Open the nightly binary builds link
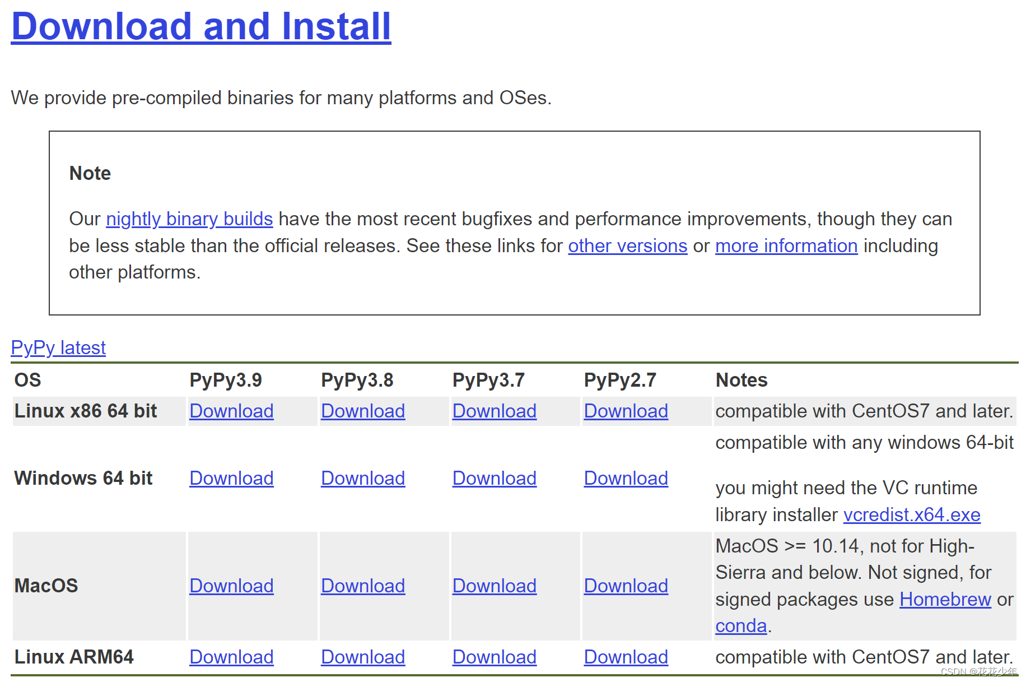This screenshot has height=682, width=1026. point(189,219)
